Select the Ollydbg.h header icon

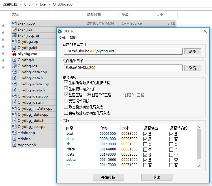[14, 60]
